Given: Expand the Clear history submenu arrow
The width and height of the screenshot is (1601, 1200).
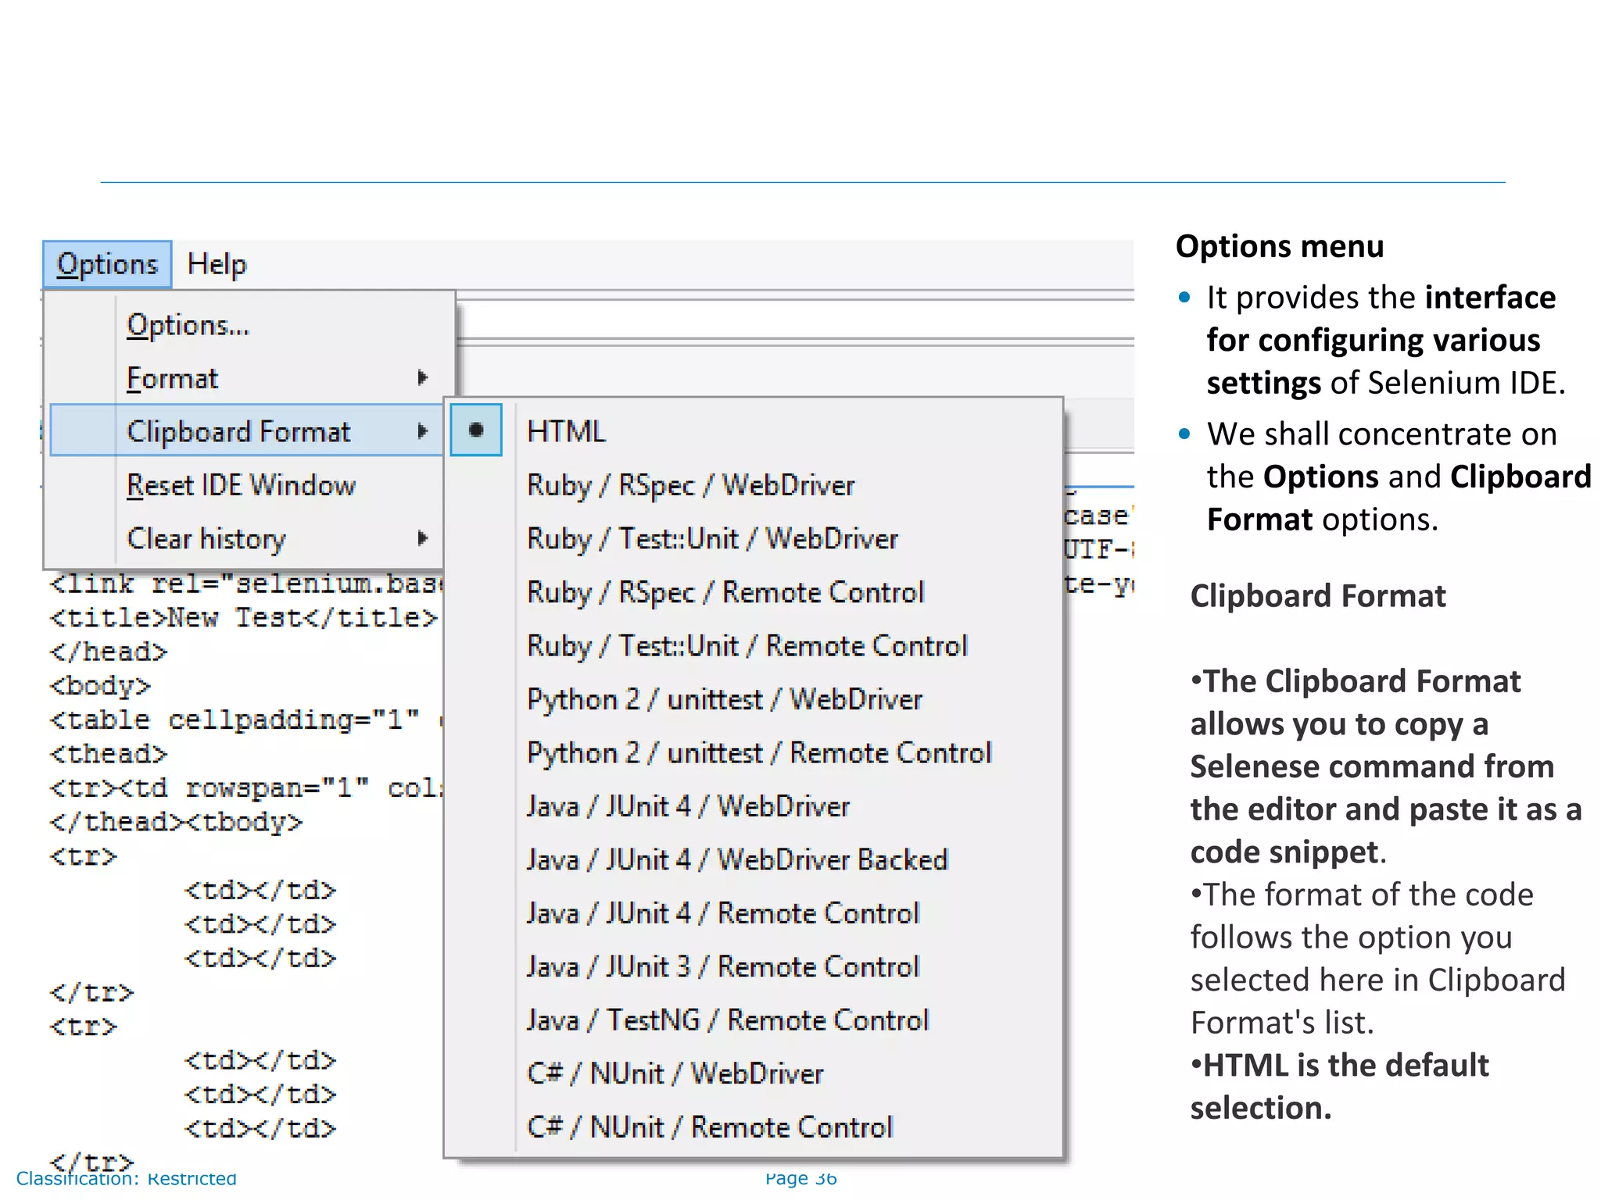Looking at the screenshot, I should point(422,538).
